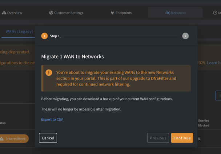Click the clock icon in top bar

tap(215, 13)
